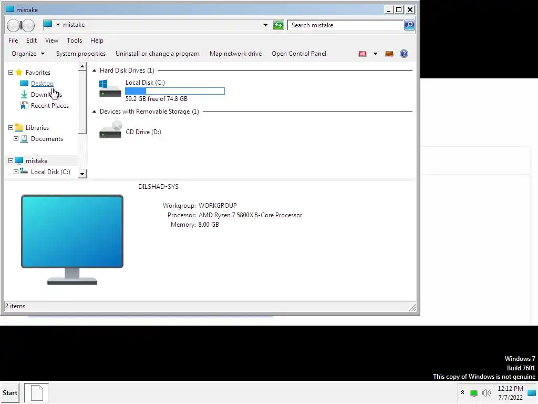Expand Local Disk (C:) in tree
The width and height of the screenshot is (538, 404).
pos(16,171)
